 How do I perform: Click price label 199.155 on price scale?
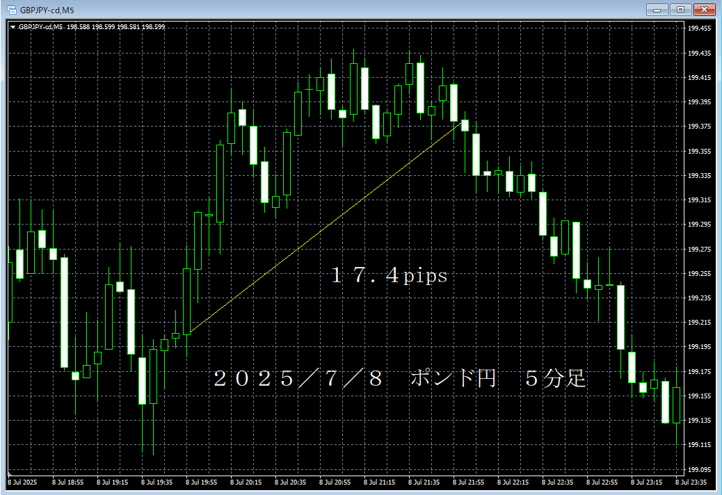click(700, 396)
